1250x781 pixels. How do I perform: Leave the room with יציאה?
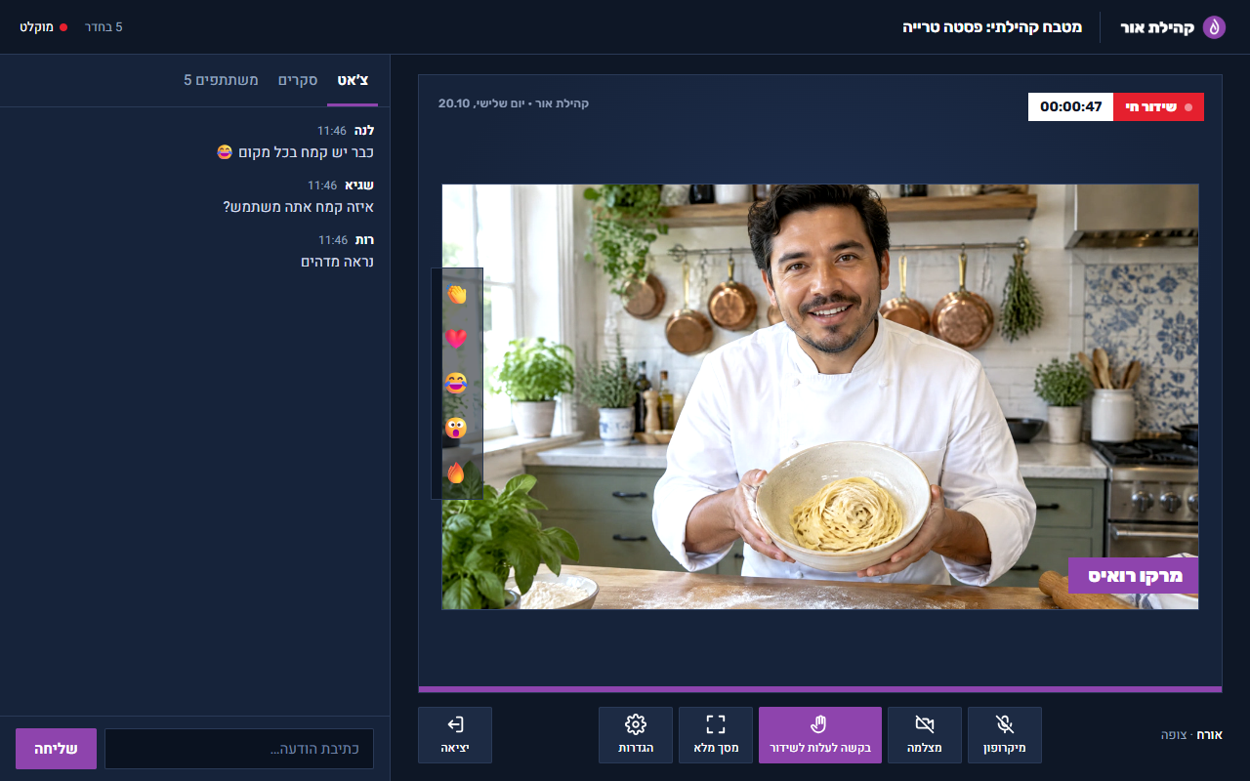tap(455, 735)
